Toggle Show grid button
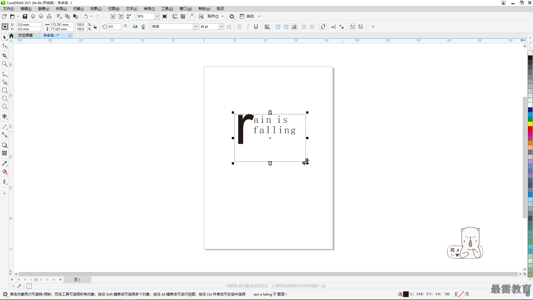The width and height of the screenshot is (533, 300). coord(183,16)
